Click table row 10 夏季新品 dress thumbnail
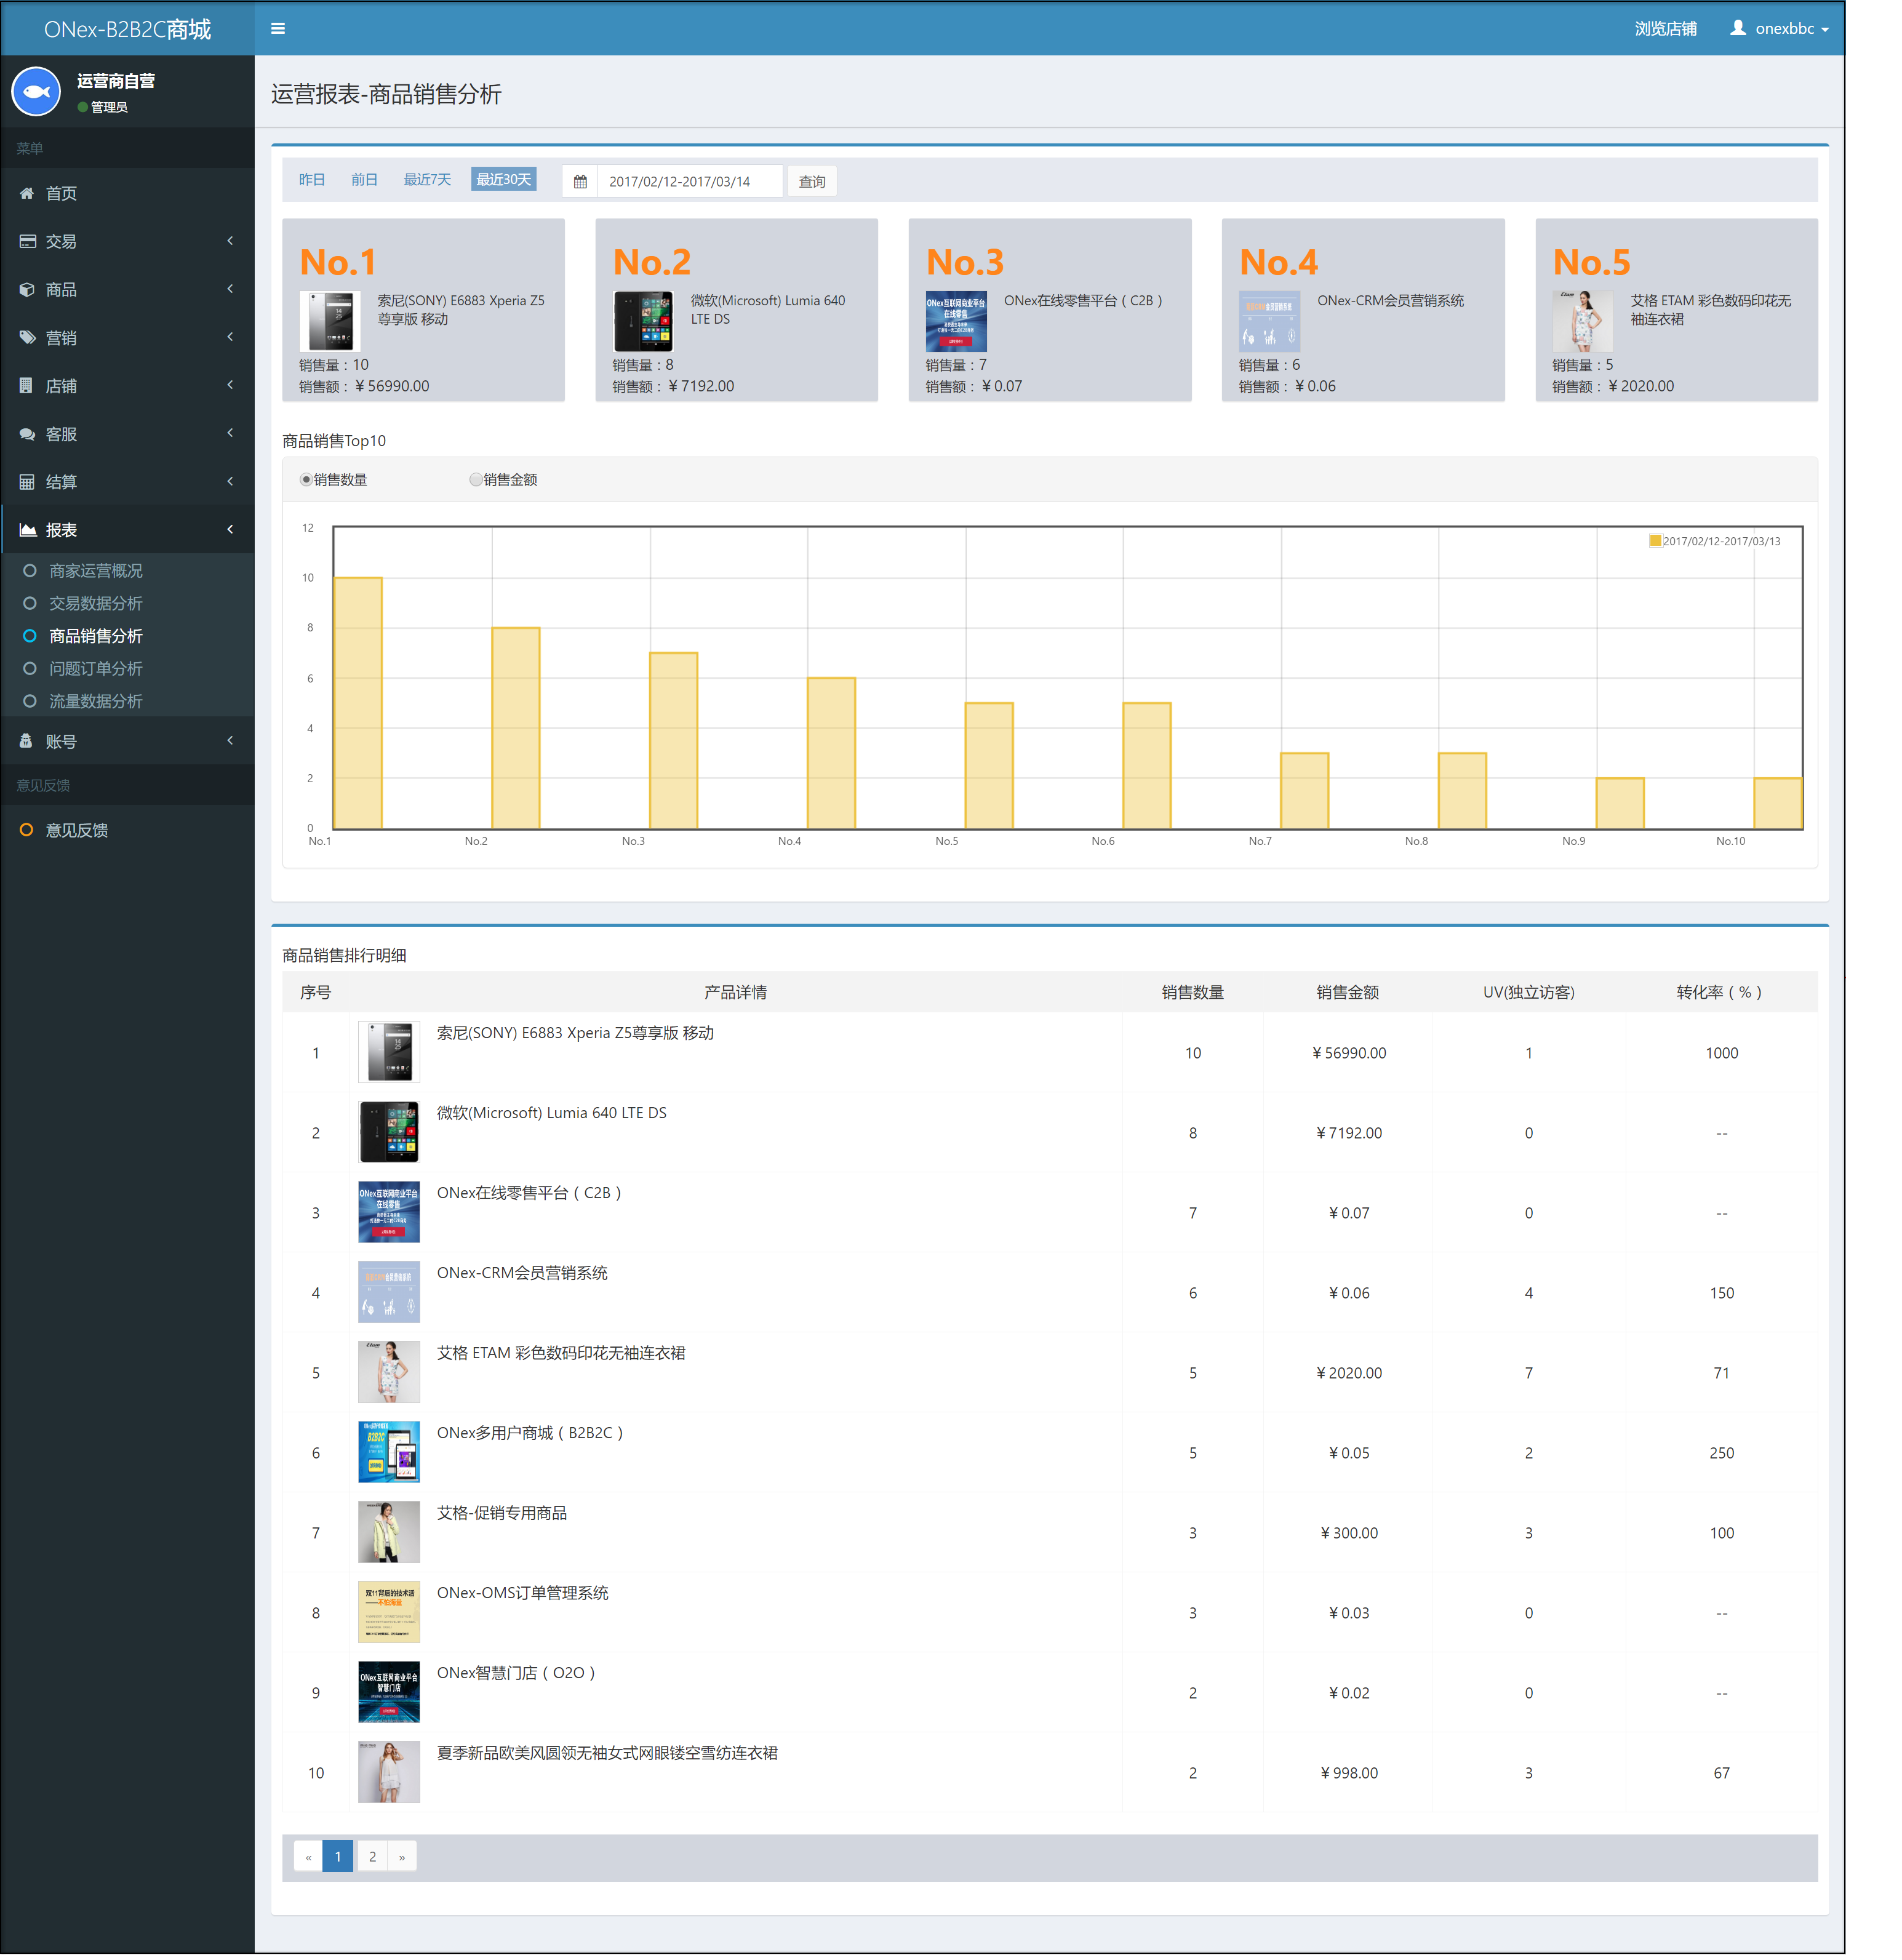Screen dimensions: 1902x1960 click(x=389, y=1772)
